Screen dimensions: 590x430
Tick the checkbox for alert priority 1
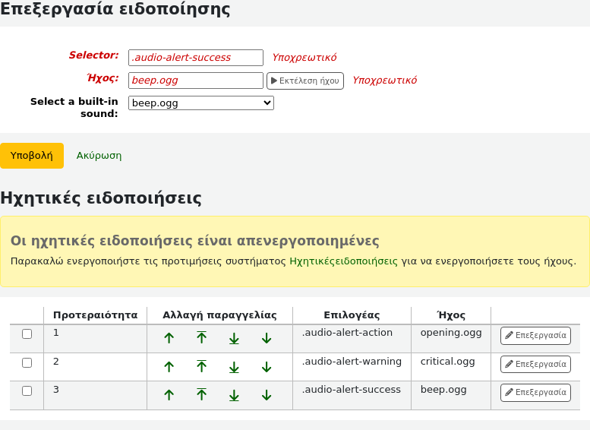[x=27, y=334]
